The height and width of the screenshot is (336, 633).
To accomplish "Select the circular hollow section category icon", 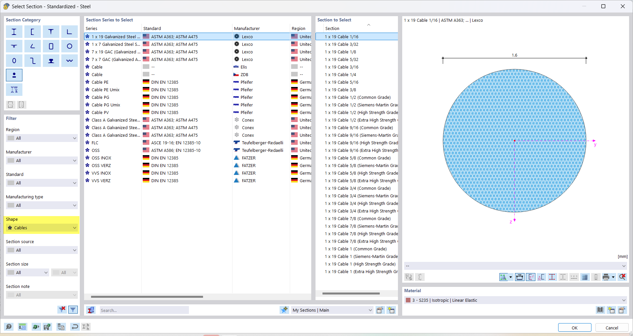I will point(70,46).
